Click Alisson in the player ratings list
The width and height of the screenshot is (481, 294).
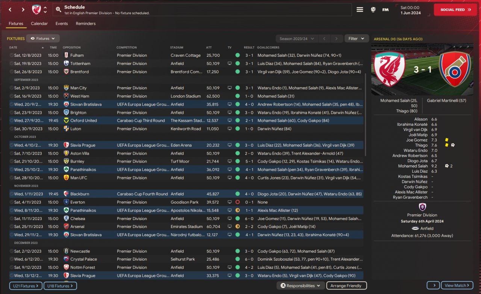(421, 119)
